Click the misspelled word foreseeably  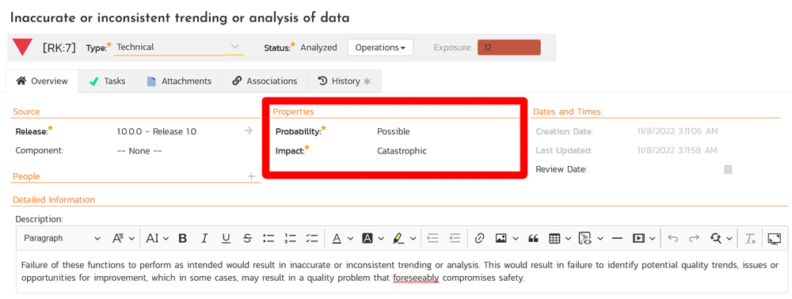(417, 278)
